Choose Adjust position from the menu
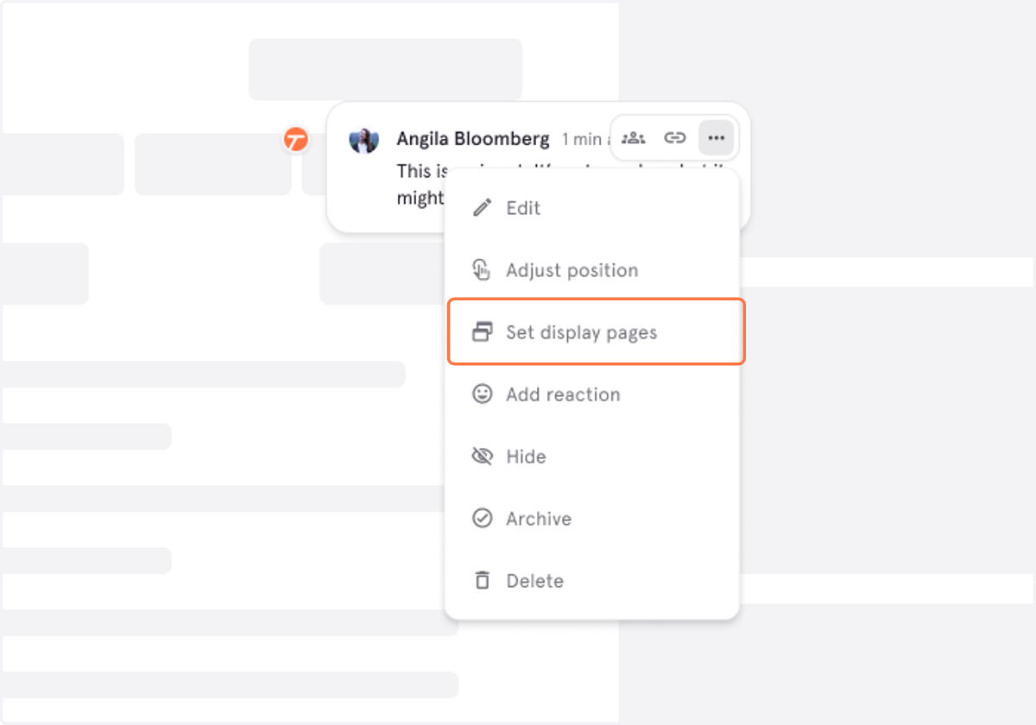Screen dimensions: 1036x725 point(592,270)
